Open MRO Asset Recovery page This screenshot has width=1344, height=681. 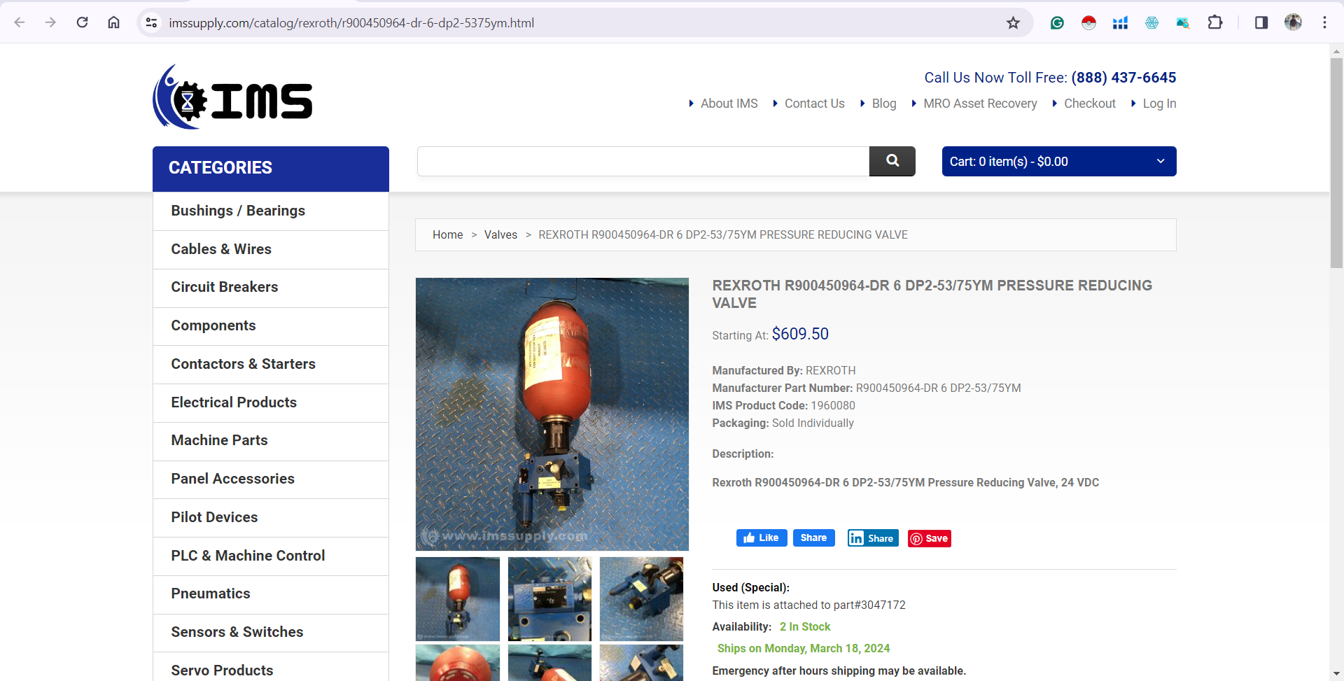coord(980,104)
